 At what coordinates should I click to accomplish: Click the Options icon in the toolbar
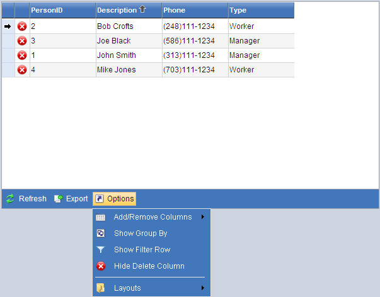(x=100, y=199)
